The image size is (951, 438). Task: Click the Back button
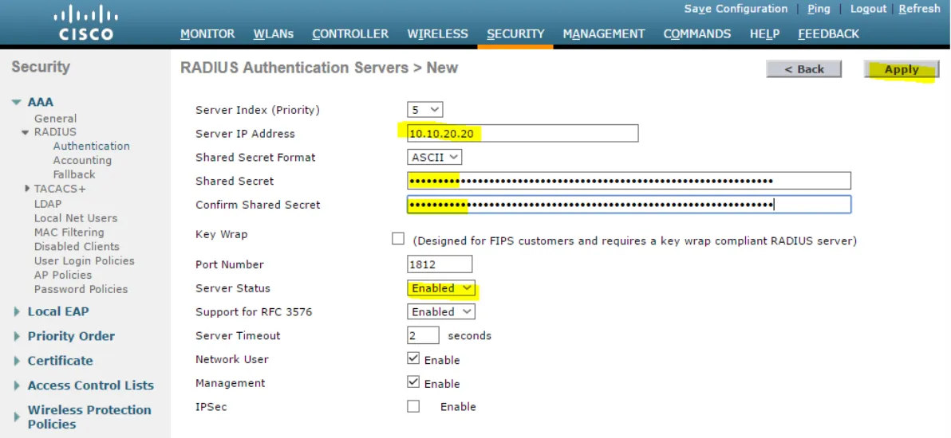click(x=803, y=69)
